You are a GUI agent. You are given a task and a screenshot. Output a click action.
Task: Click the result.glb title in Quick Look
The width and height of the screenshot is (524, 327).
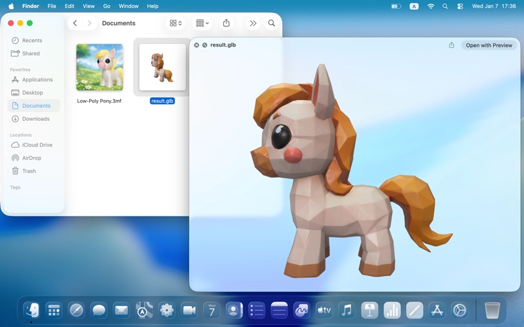223,45
